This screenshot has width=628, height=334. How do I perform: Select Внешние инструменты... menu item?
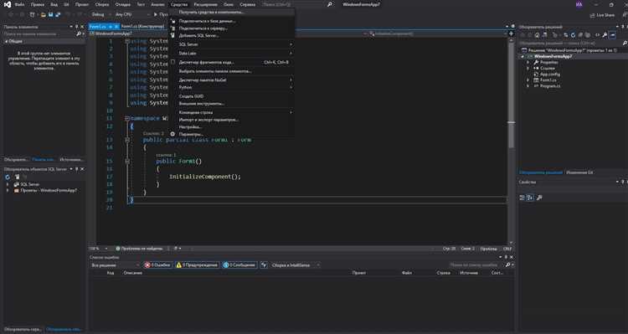232,104
